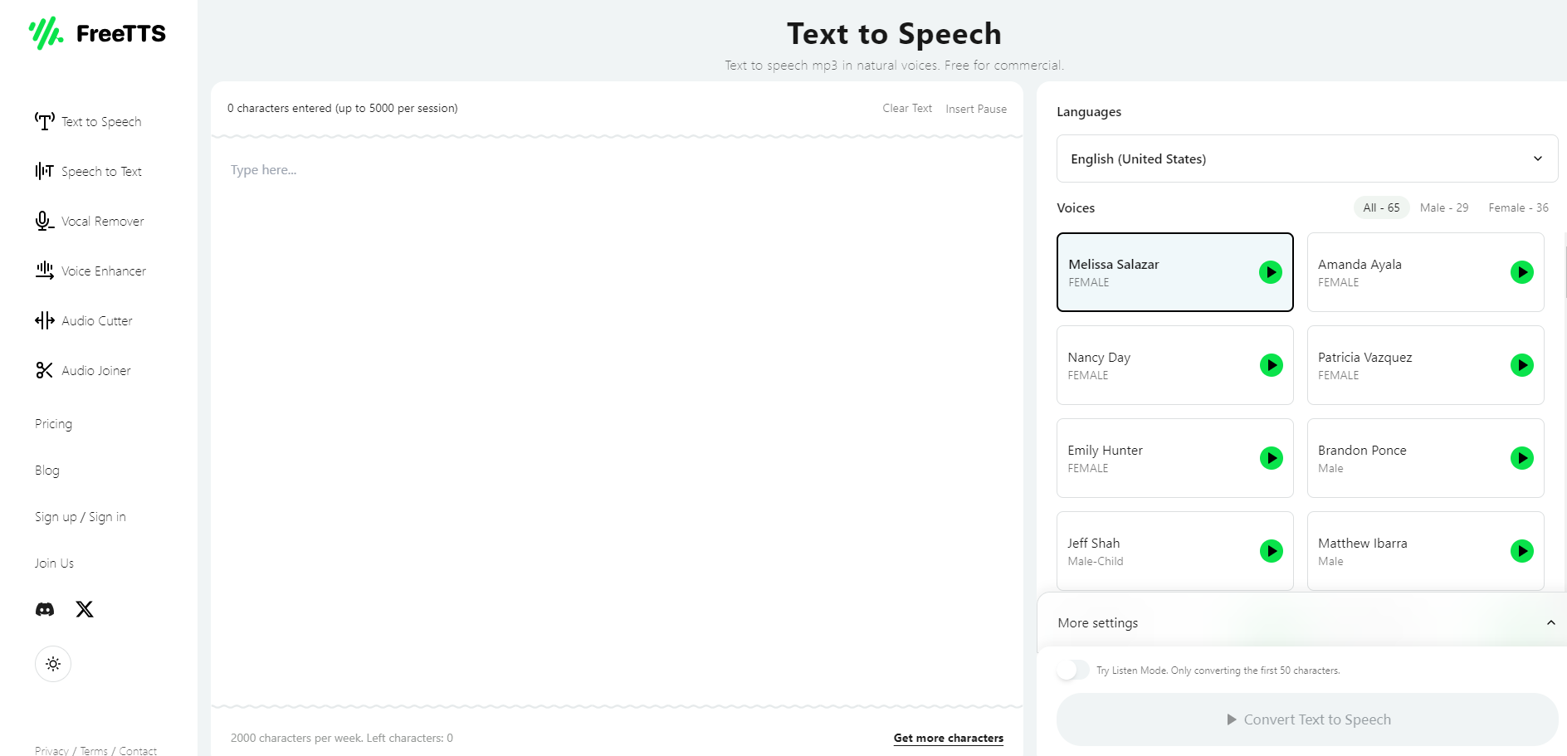Enable Try Listen Mode switch
The image size is (1567, 756).
click(1072, 670)
